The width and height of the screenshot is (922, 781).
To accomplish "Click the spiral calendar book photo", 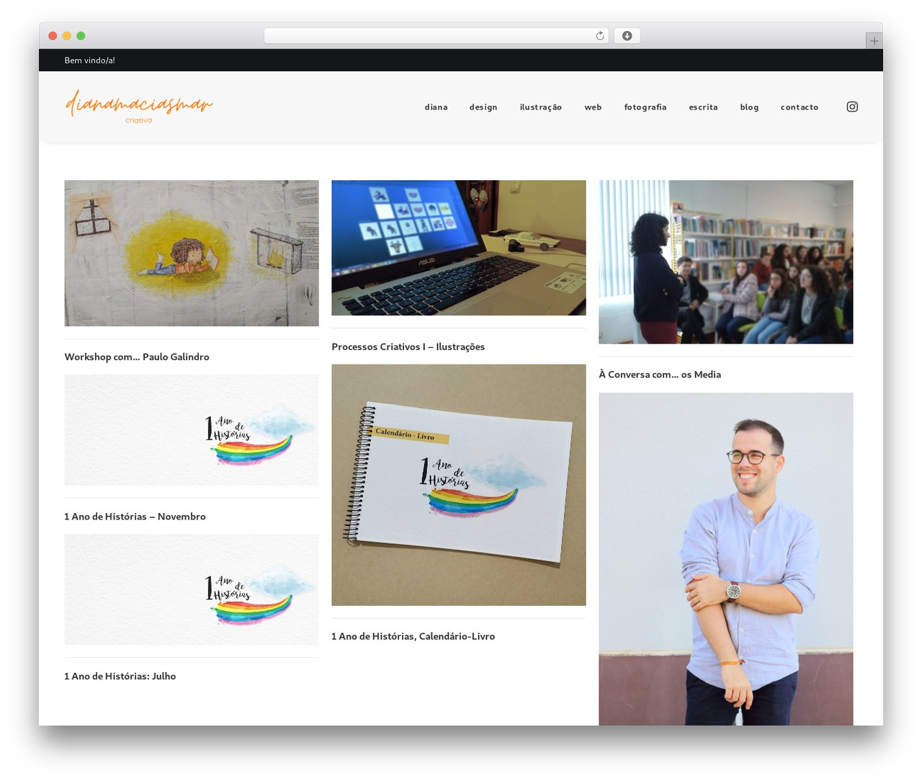I will 459,485.
